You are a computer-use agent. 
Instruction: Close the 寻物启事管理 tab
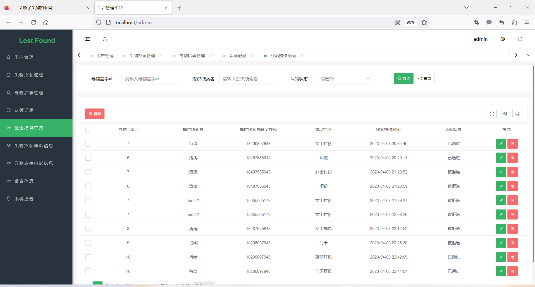[210, 56]
